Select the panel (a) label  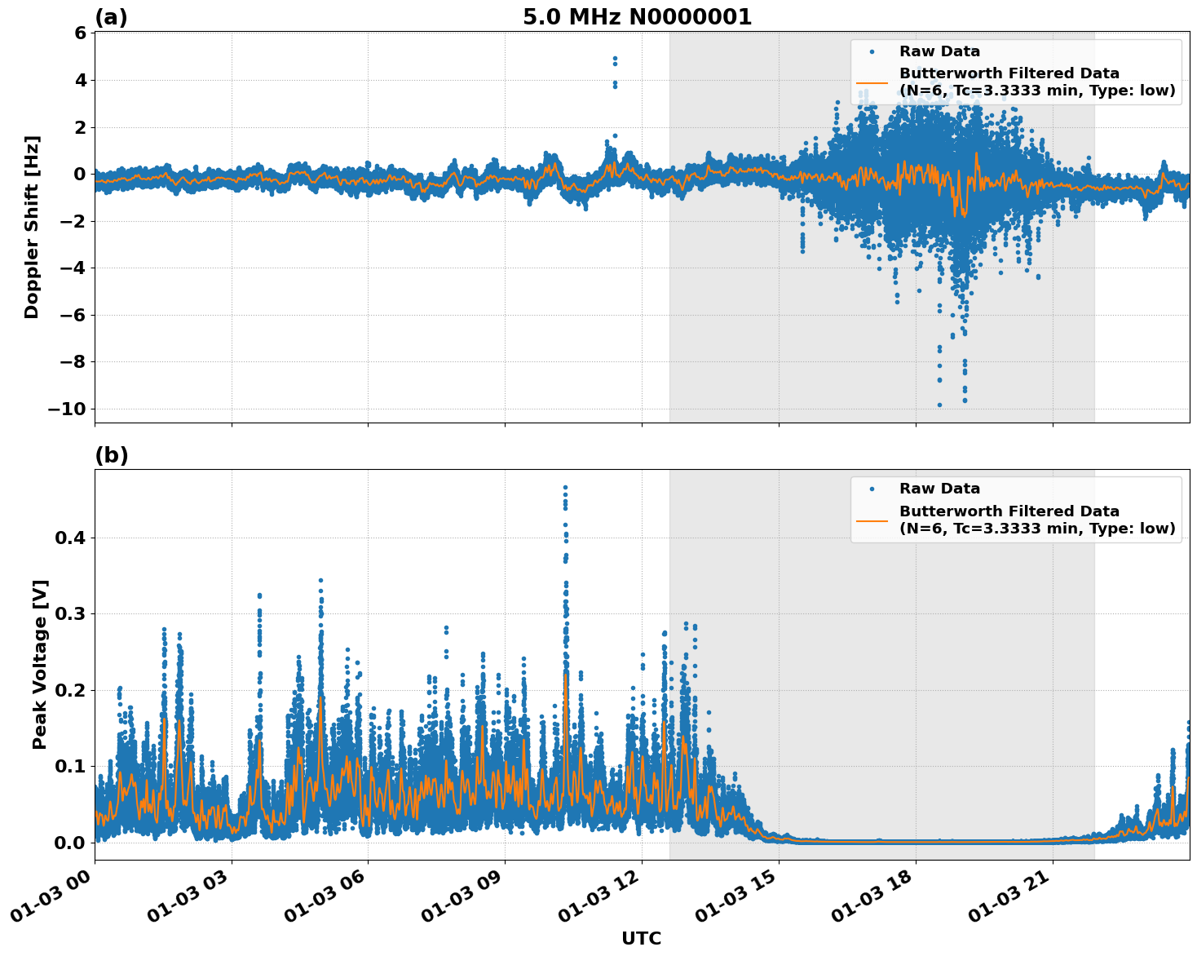(111, 15)
